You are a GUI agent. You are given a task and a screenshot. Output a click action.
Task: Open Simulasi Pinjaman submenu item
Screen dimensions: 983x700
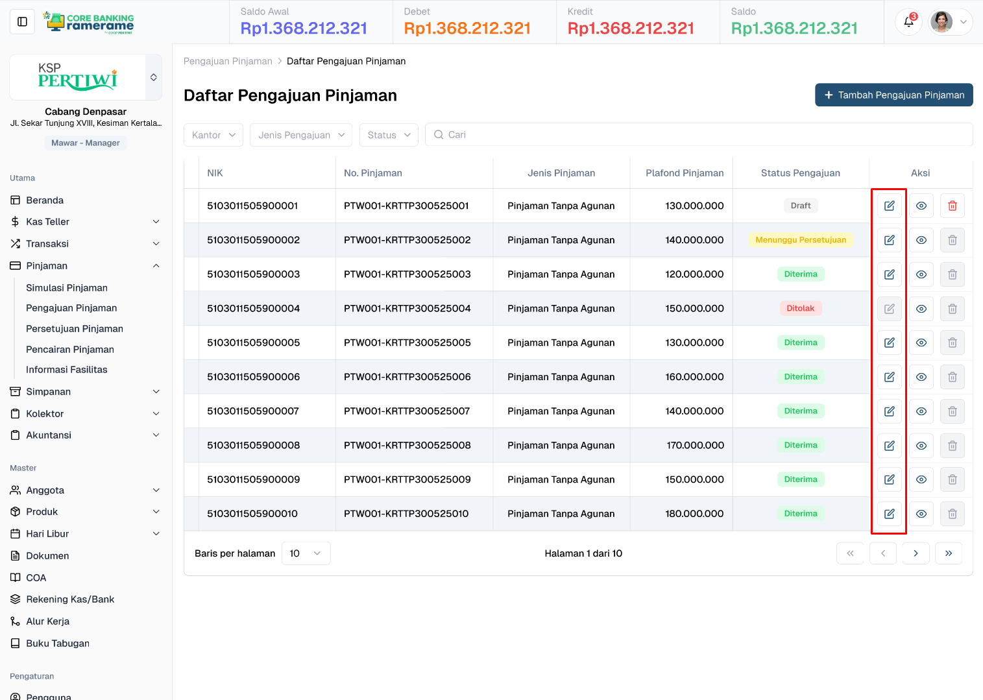[x=66, y=287]
